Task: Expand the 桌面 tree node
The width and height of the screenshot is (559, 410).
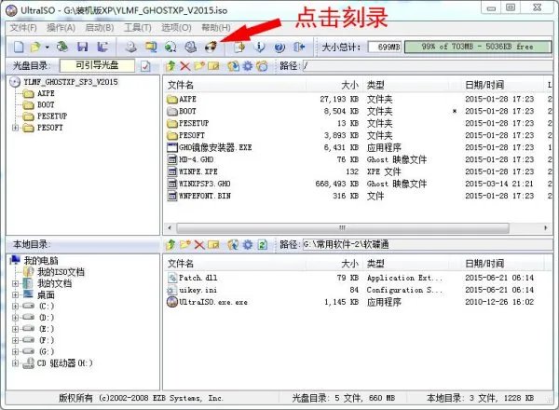Action: click(15, 294)
